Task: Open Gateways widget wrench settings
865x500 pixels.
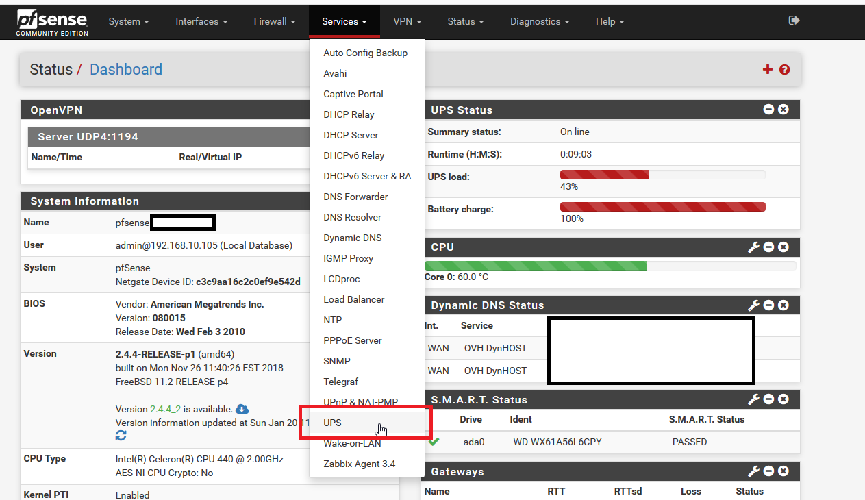Action: tap(753, 471)
